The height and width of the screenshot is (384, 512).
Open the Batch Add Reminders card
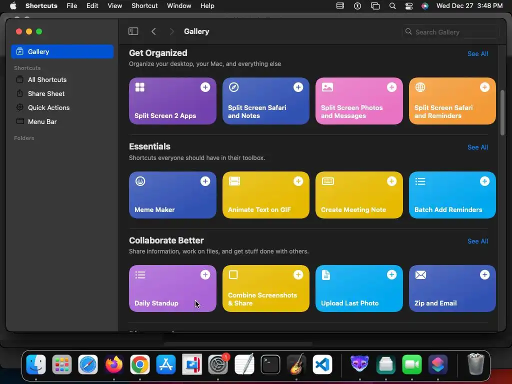[x=452, y=195]
